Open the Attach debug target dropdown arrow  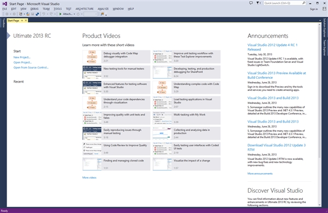(x=74, y=14)
